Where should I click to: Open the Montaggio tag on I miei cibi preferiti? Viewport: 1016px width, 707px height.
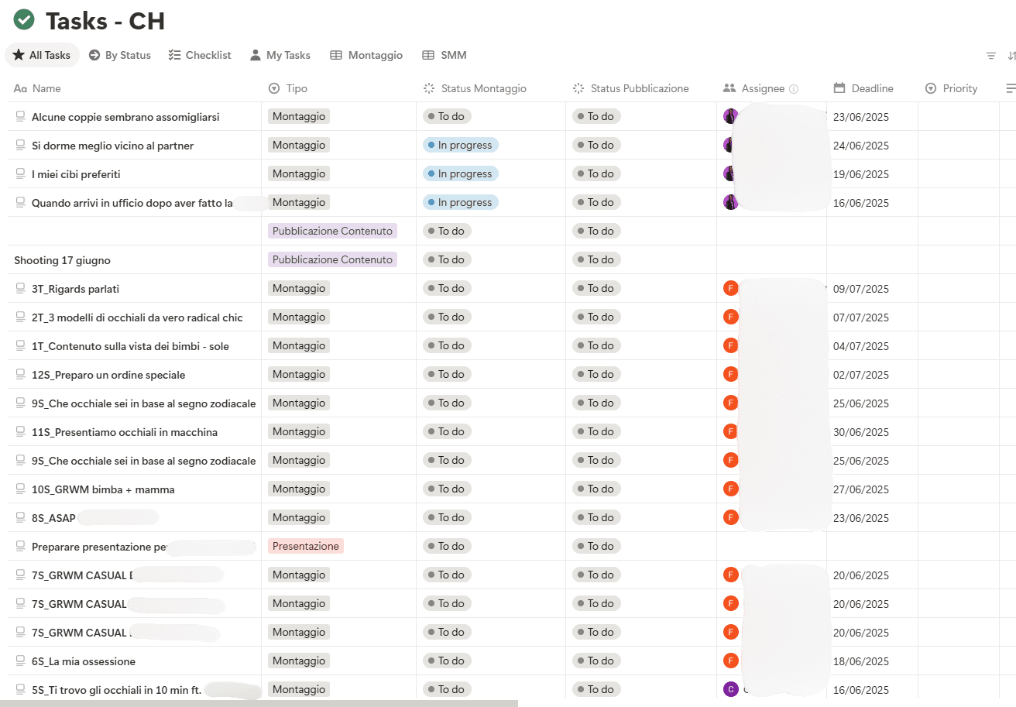[x=298, y=173]
